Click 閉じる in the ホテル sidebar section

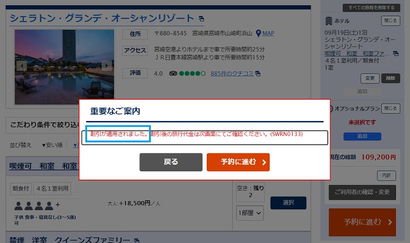[390, 21]
